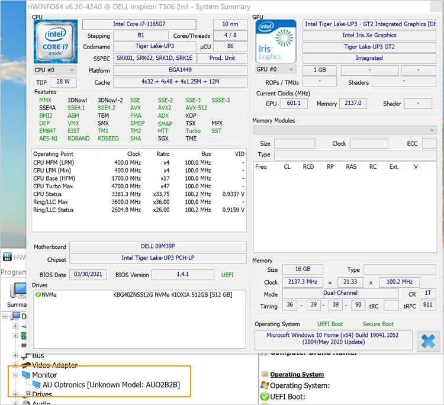Click the Intel Core i7 logo
444x405 pixels.
pyautogui.click(x=56, y=41)
